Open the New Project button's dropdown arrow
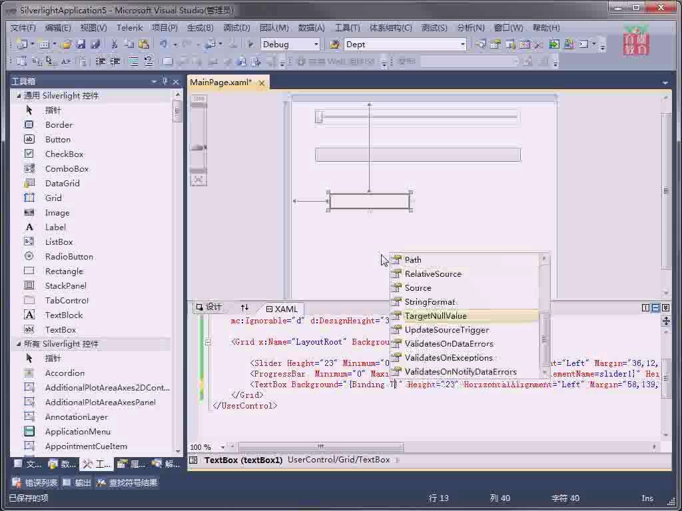This screenshot has width=682, height=511. click(32, 44)
